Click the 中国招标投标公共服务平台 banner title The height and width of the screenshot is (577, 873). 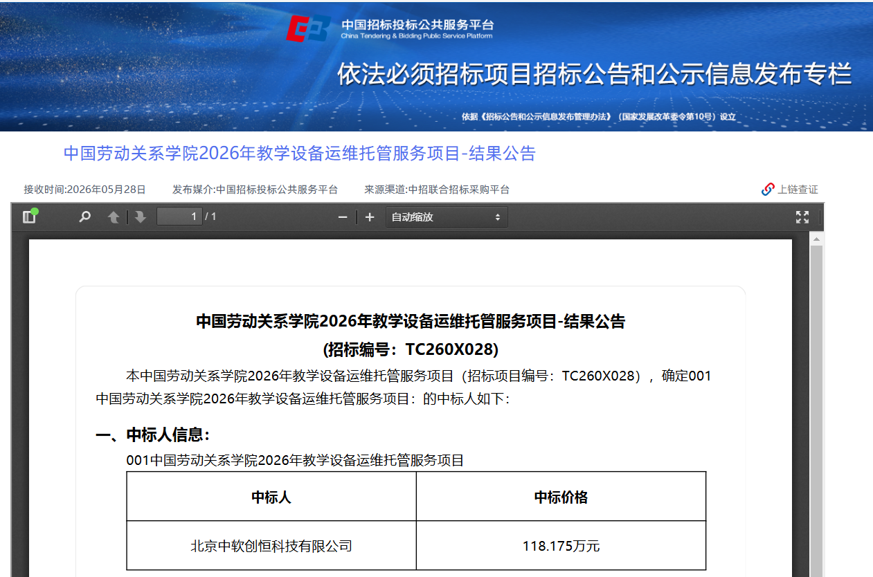[417, 25]
